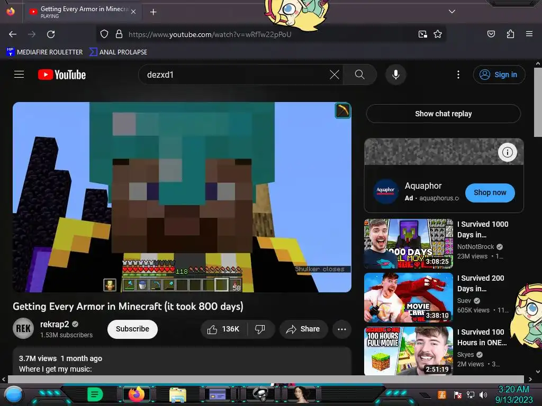Like the video (136K)
This screenshot has height=406, width=542.
[224, 329]
